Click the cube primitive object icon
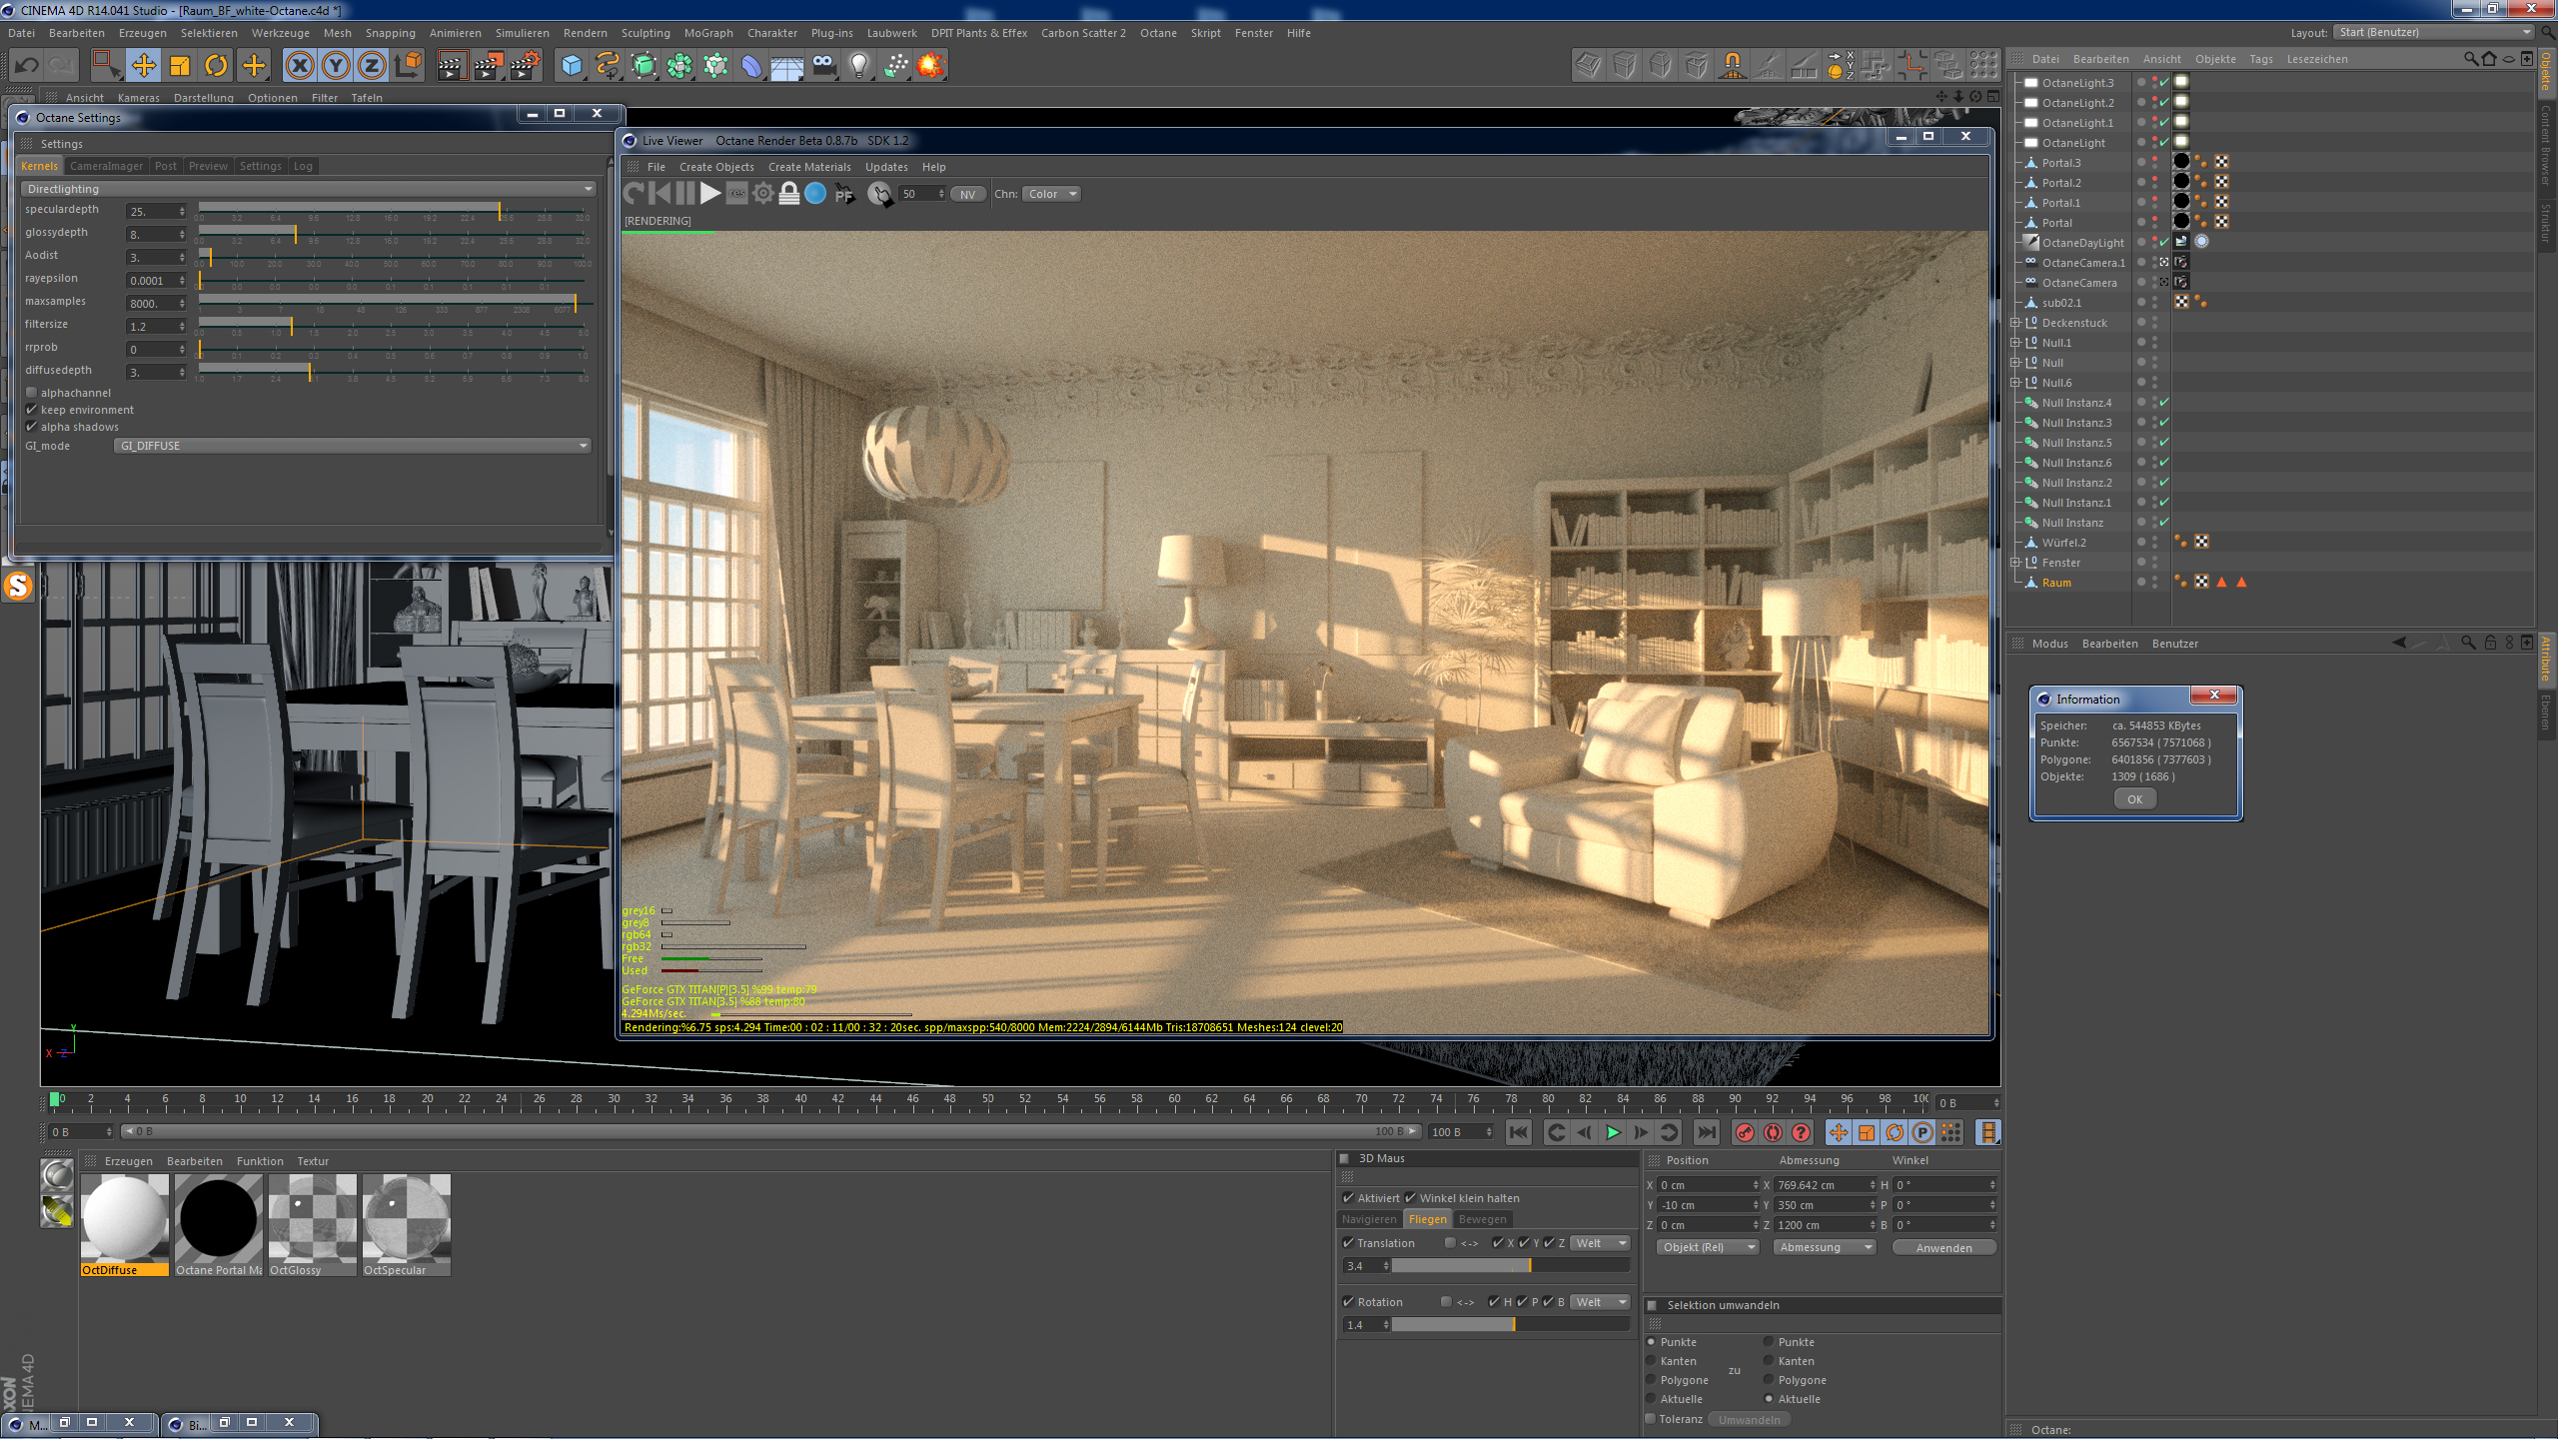Image resolution: width=2558 pixels, height=1439 pixels. point(572,66)
